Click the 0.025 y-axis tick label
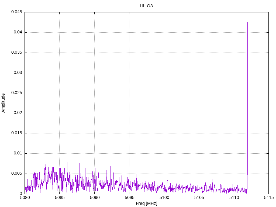 (16, 93)
